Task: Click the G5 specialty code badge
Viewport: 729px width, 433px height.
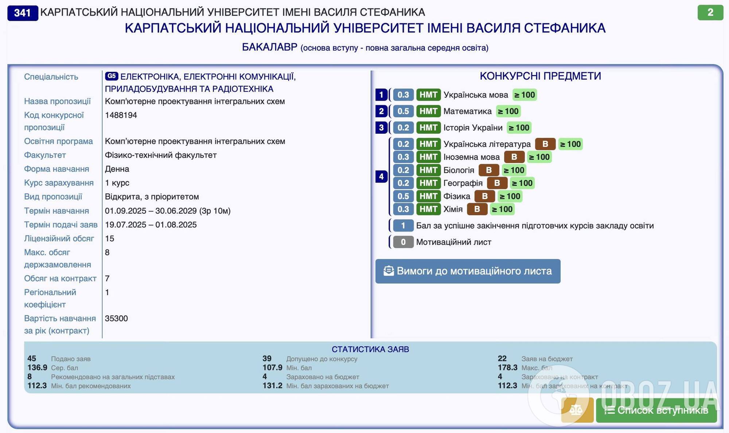Action: 112,76
